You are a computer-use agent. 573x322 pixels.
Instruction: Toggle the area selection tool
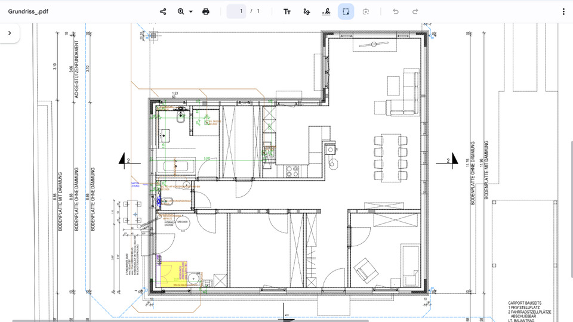pos(346,11)
